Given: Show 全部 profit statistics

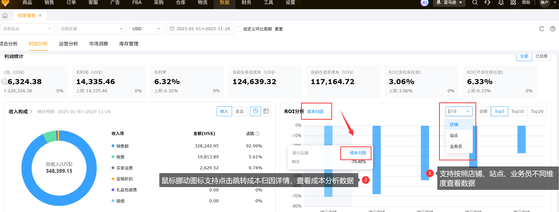Looking at the screenshot, I should point(524,56).
